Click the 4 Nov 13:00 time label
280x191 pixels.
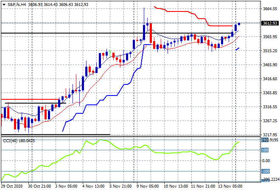pyautogui.click(x=93, y=186)
